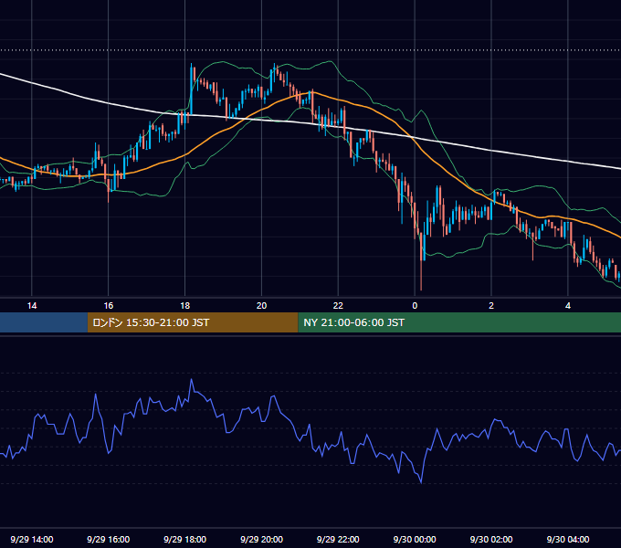Click the 2 hour label on price chart axis
This screenshot has height=548, width=621.
coord(491,306)
